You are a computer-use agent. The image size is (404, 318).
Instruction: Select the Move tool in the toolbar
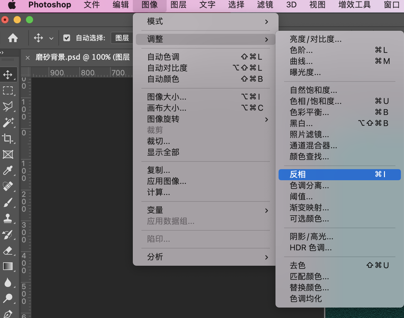[x=8, y=75]
